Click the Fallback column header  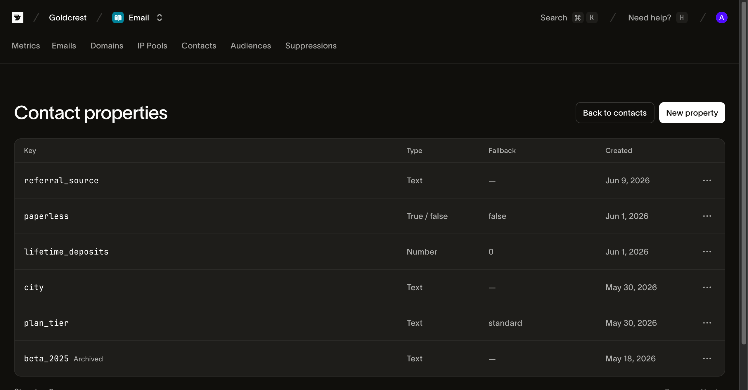[502, 151]
